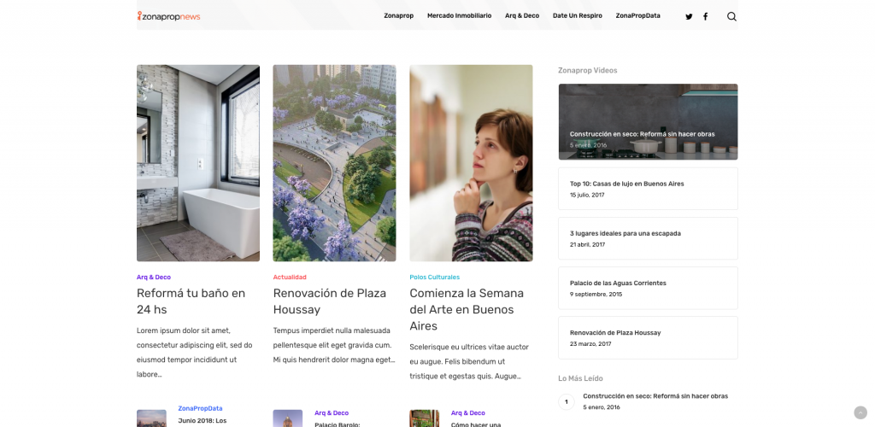
Task: Open the Facebook icon in header
Action: (705, 17)
